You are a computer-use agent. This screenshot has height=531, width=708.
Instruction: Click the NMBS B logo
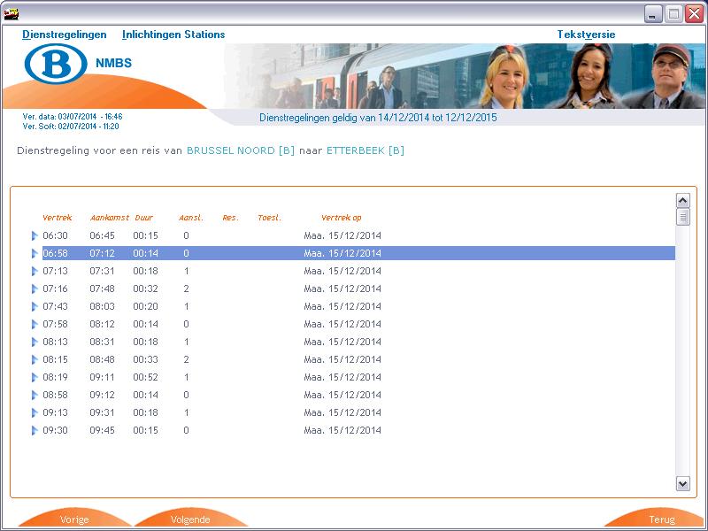pos(56,64)
